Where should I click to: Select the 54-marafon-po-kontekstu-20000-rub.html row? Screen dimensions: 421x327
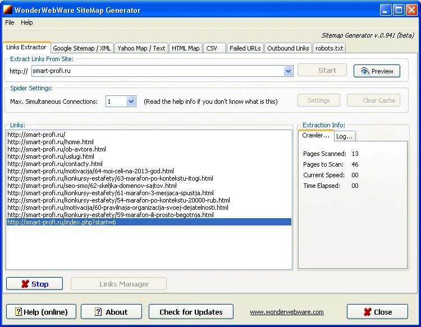[149, 200]
